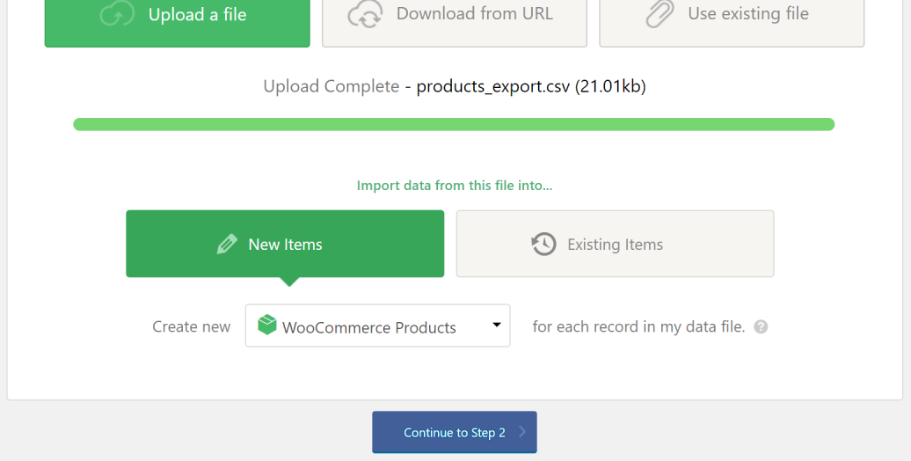Continue to Step 2
The height and width of the screenshot is (461, 911).
click(455, 432)
